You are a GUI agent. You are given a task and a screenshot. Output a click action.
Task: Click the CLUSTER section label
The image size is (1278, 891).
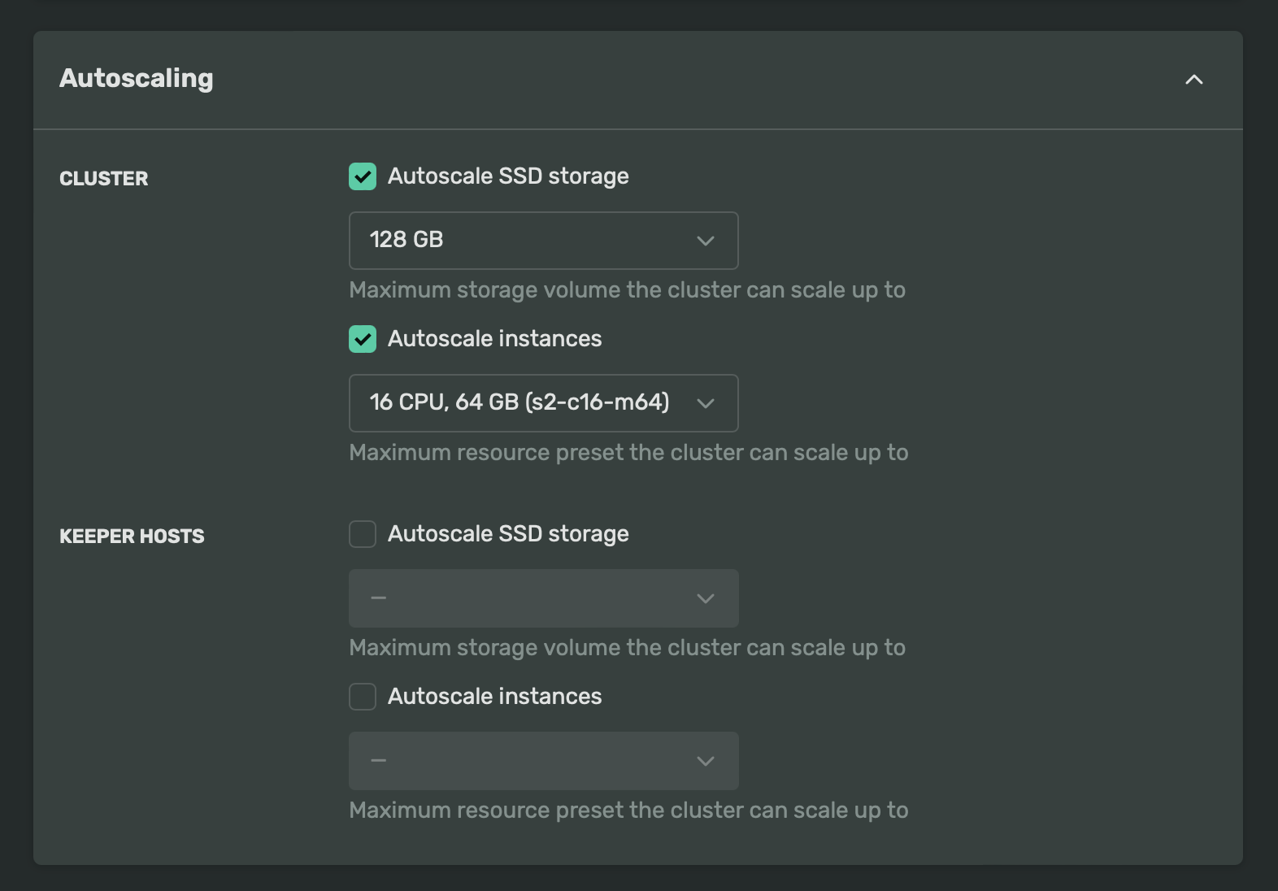point(104,179)
